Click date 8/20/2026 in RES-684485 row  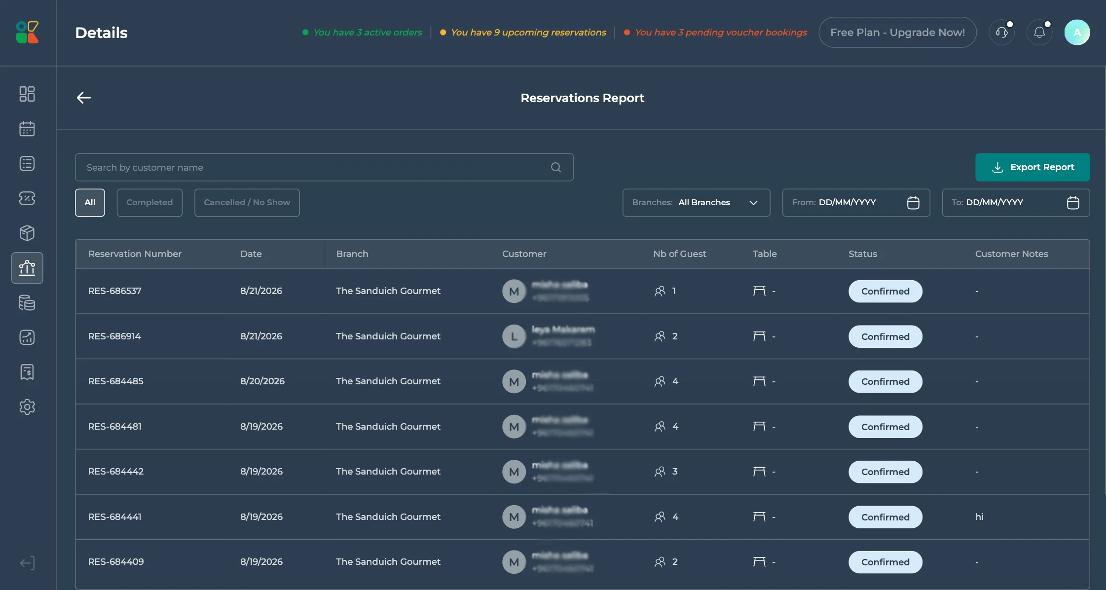click(262, 381)
